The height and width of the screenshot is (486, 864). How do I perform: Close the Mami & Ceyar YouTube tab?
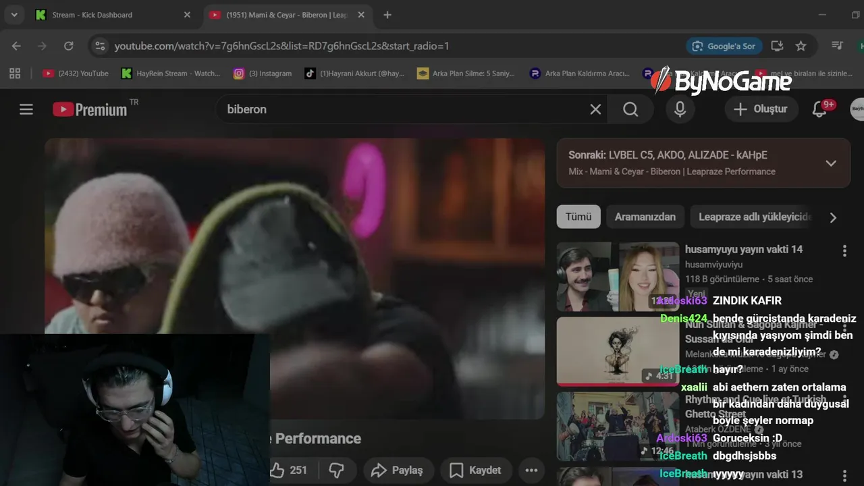click(361, 15)
